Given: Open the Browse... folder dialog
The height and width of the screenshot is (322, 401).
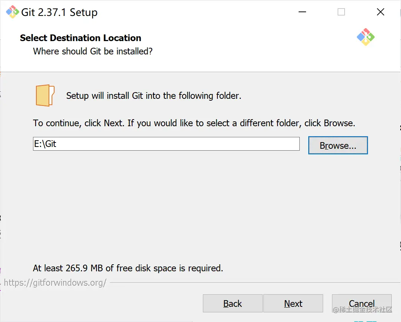Looking at the screenshot, I should click(x=338, y=145).
